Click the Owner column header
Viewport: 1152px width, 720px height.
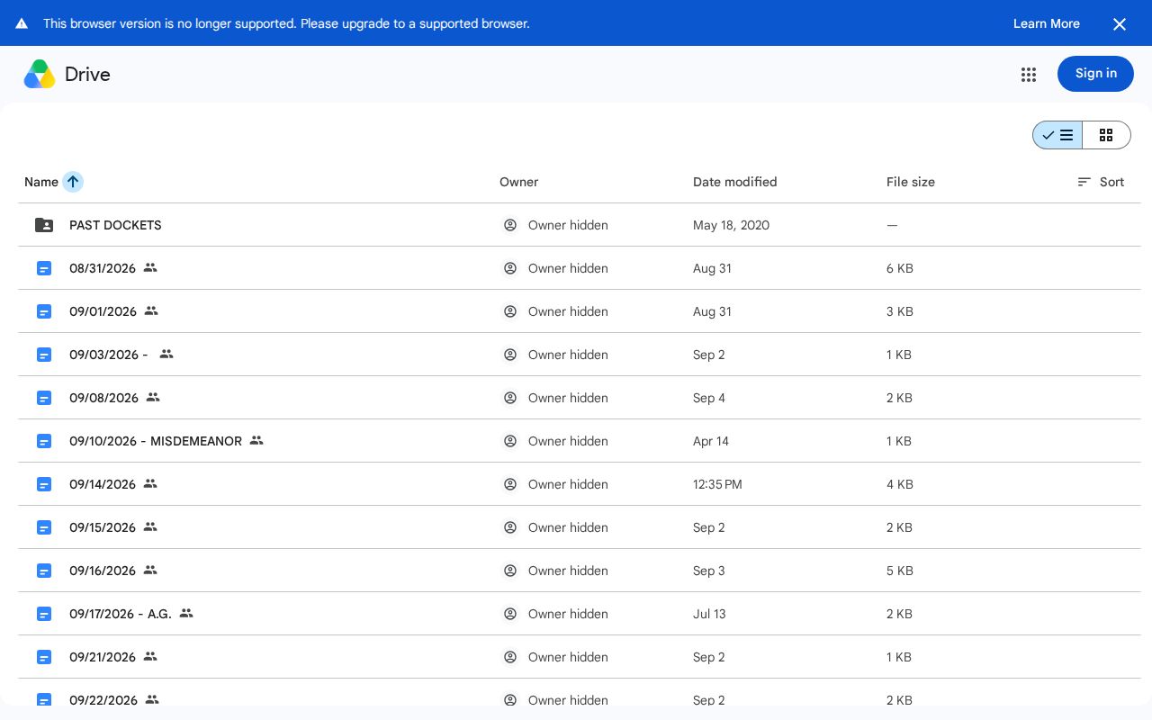click(x=518, y=182)
